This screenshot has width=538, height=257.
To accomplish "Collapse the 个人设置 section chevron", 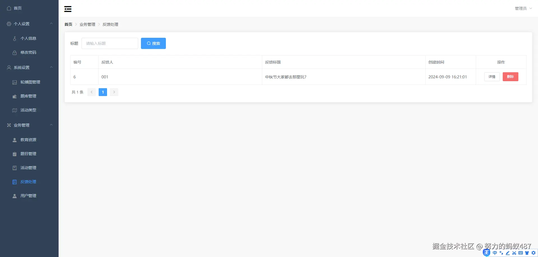I will point(51,24).
